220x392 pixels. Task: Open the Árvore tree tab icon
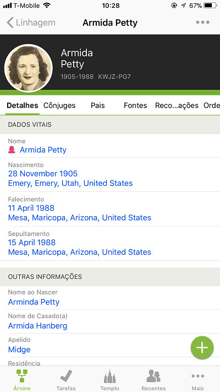pos(22,376)
